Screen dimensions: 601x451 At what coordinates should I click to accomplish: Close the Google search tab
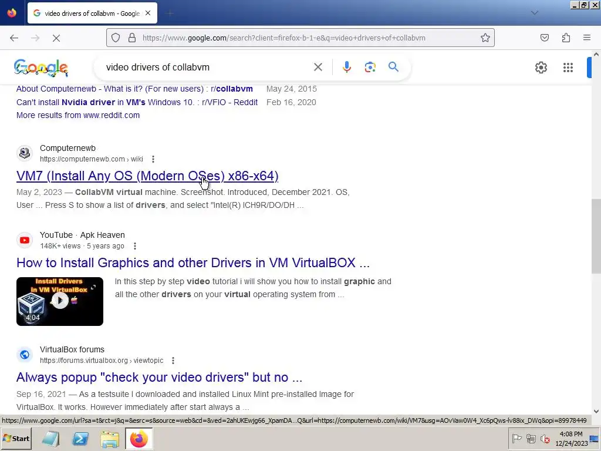click(148, 13)
